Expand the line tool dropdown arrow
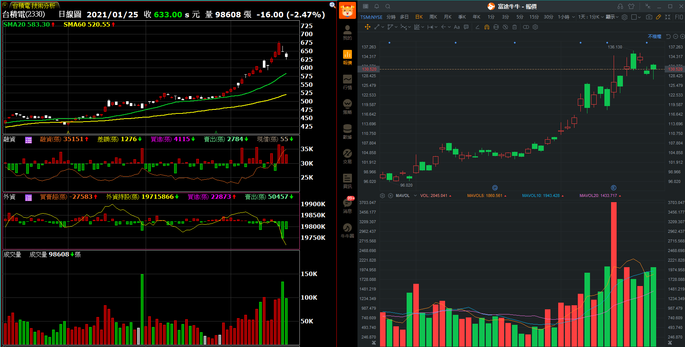 (383, 27)
